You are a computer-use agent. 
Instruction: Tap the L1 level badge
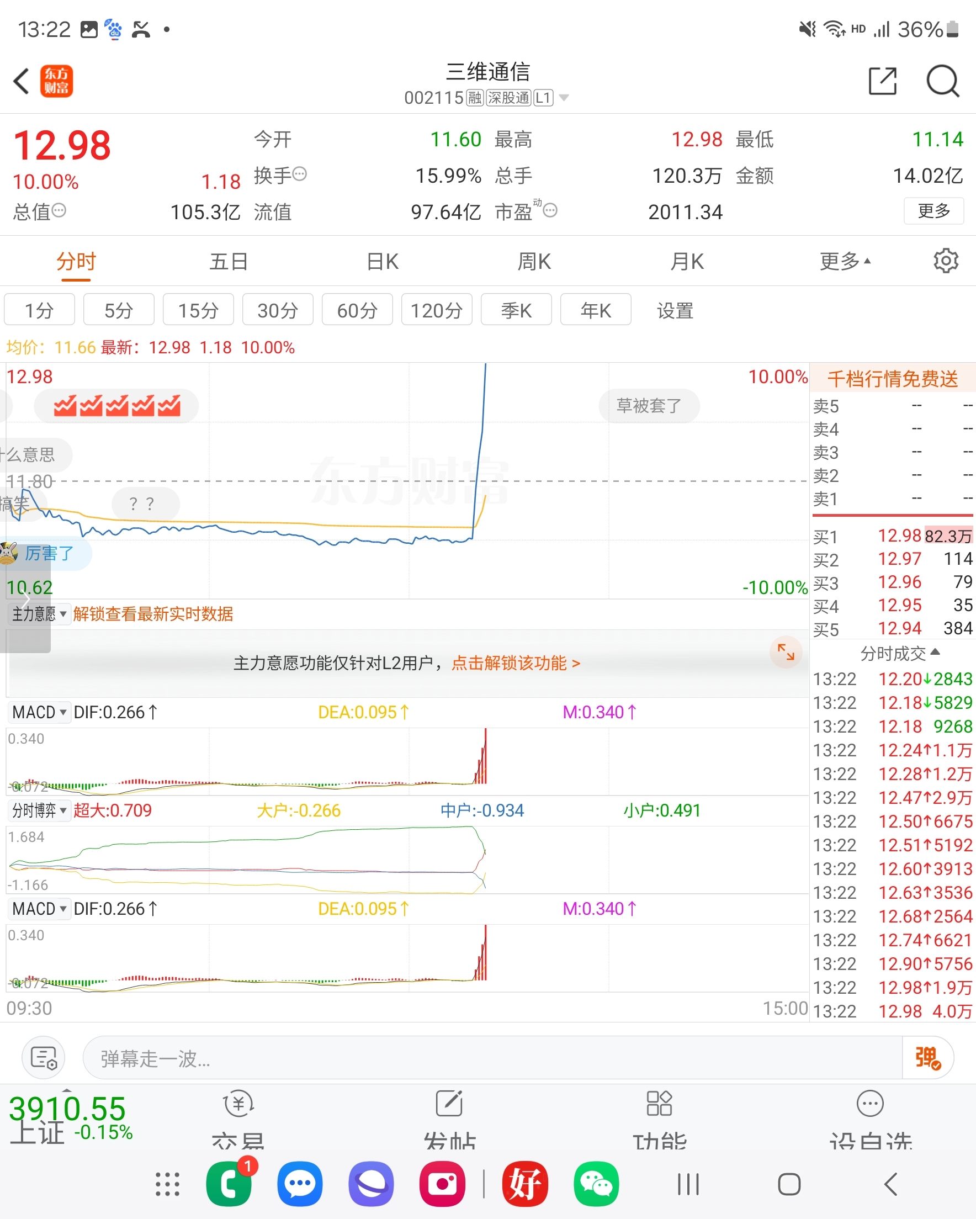(543, 98)
